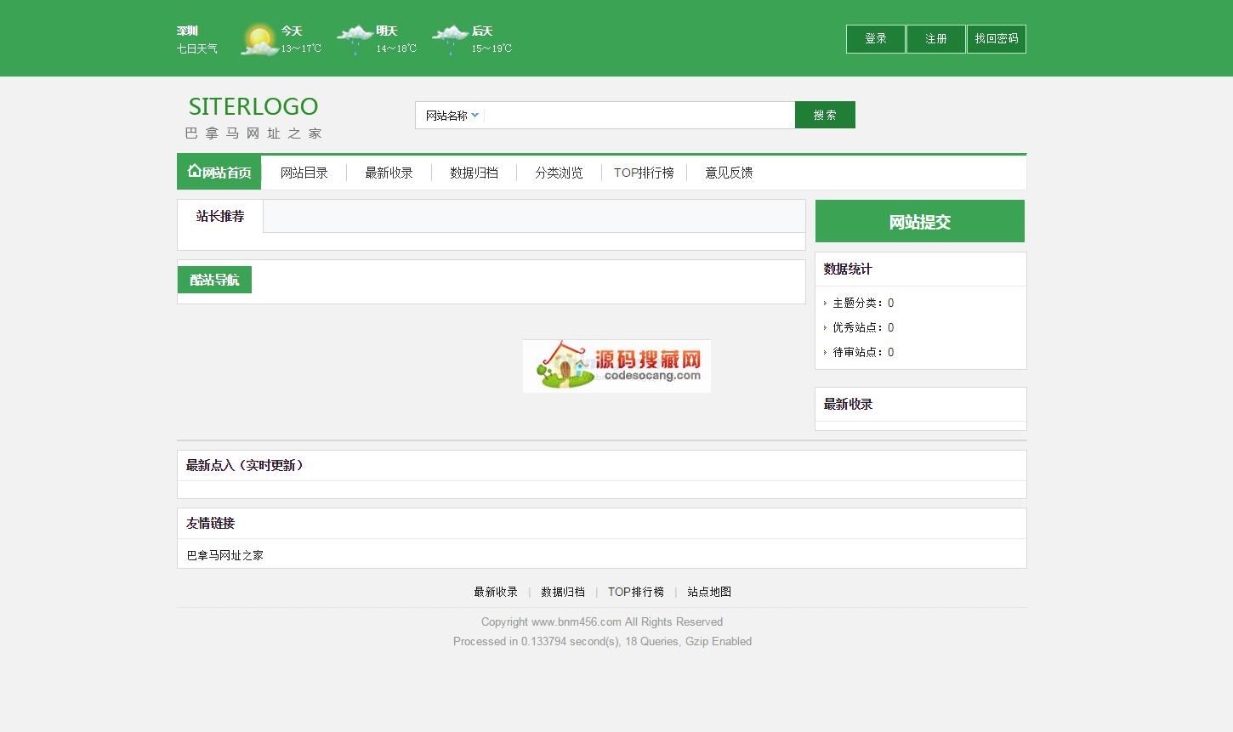Click the 最新点入（实时更新） heading
Screen dimensions: 1233x732
(x=245, y=465)
